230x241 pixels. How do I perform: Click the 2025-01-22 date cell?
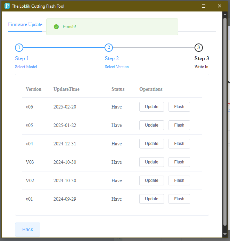[65, 125]
